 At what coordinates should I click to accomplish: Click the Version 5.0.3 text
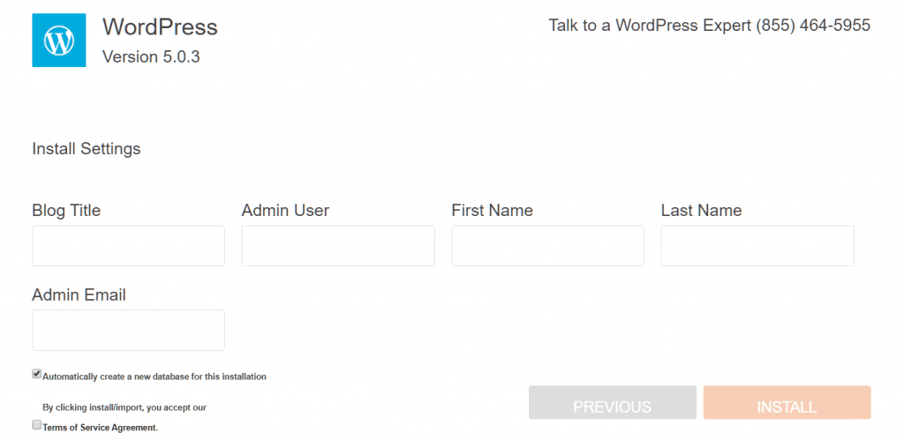click(151, 57)
